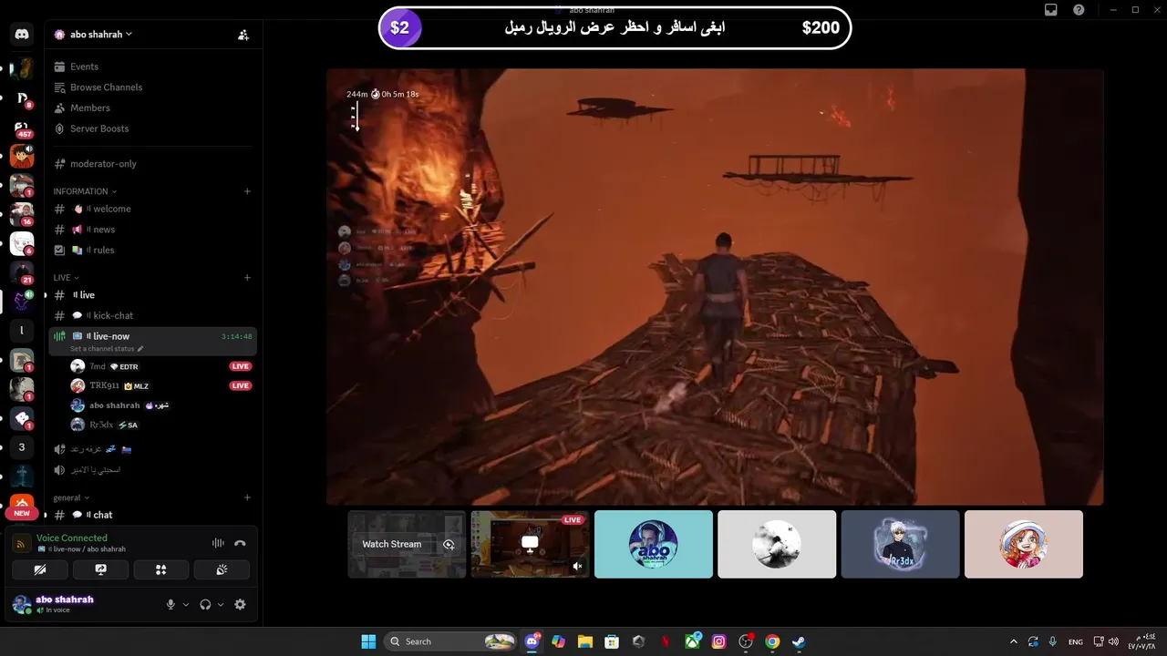Image resolution: width=1167 pixels, height=656 pixels.
Task: Open Discord home direct messages icon
Action: point(22,34)
